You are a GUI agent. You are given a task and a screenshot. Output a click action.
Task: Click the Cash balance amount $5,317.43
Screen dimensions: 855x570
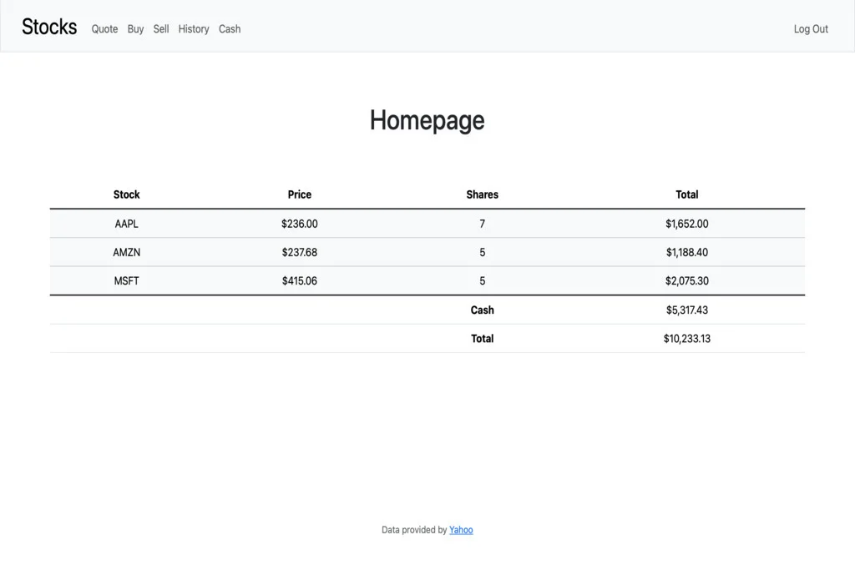point(685,310)
